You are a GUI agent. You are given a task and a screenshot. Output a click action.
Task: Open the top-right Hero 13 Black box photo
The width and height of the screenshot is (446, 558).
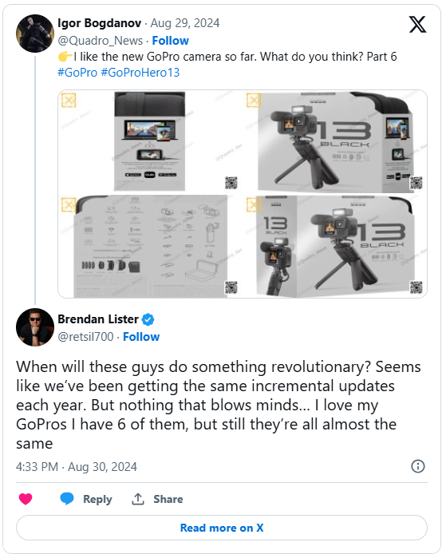click(x=335, y=141)
